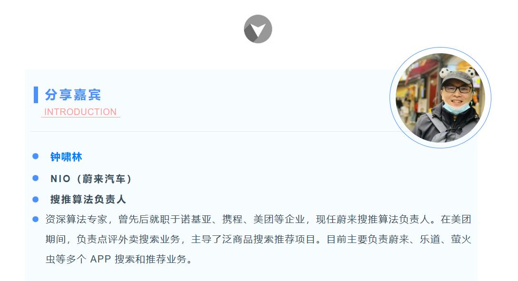The image size is (518, 281).
Task: Select the red INTRODUCTION subtitle text
Action: (80, 112)
